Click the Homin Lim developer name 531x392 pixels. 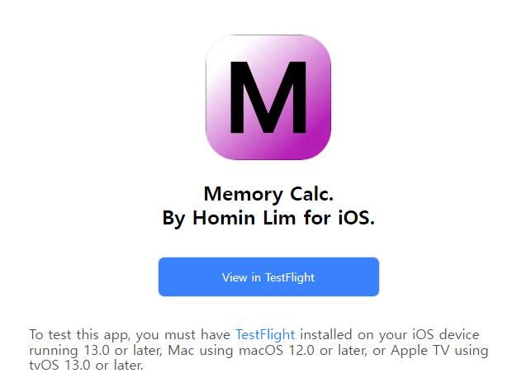click(244, 217)
